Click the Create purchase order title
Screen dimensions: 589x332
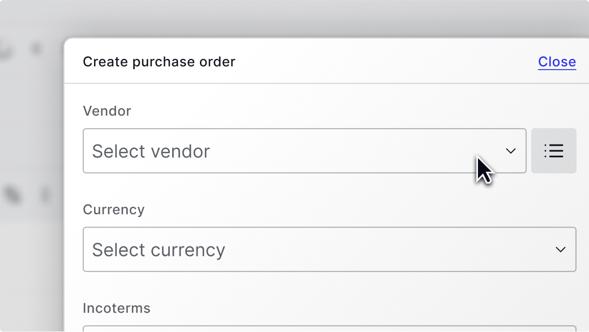point(159,62)
